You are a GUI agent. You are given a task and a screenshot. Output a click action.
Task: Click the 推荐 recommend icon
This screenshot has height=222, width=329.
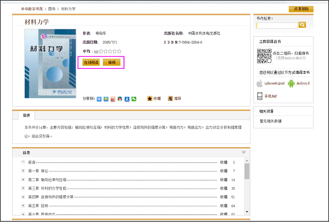coord(170,99)
